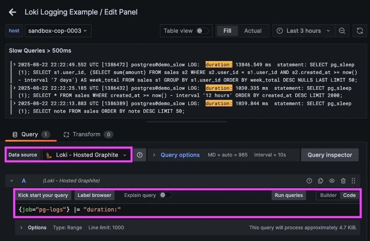Open the host variable sandbox-cop-0003 dropdown

58,31
